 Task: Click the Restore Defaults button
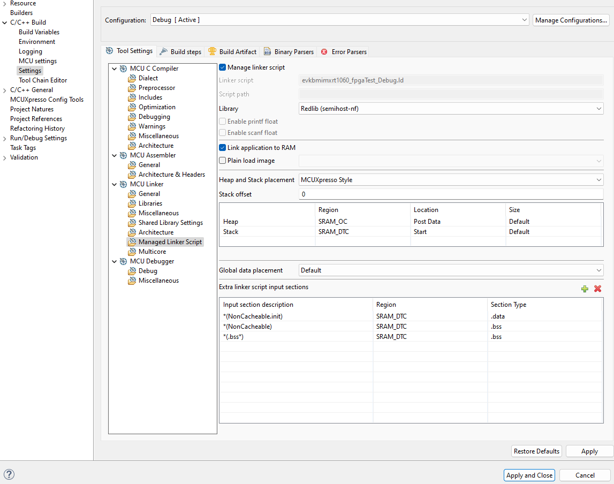(536, 451)
